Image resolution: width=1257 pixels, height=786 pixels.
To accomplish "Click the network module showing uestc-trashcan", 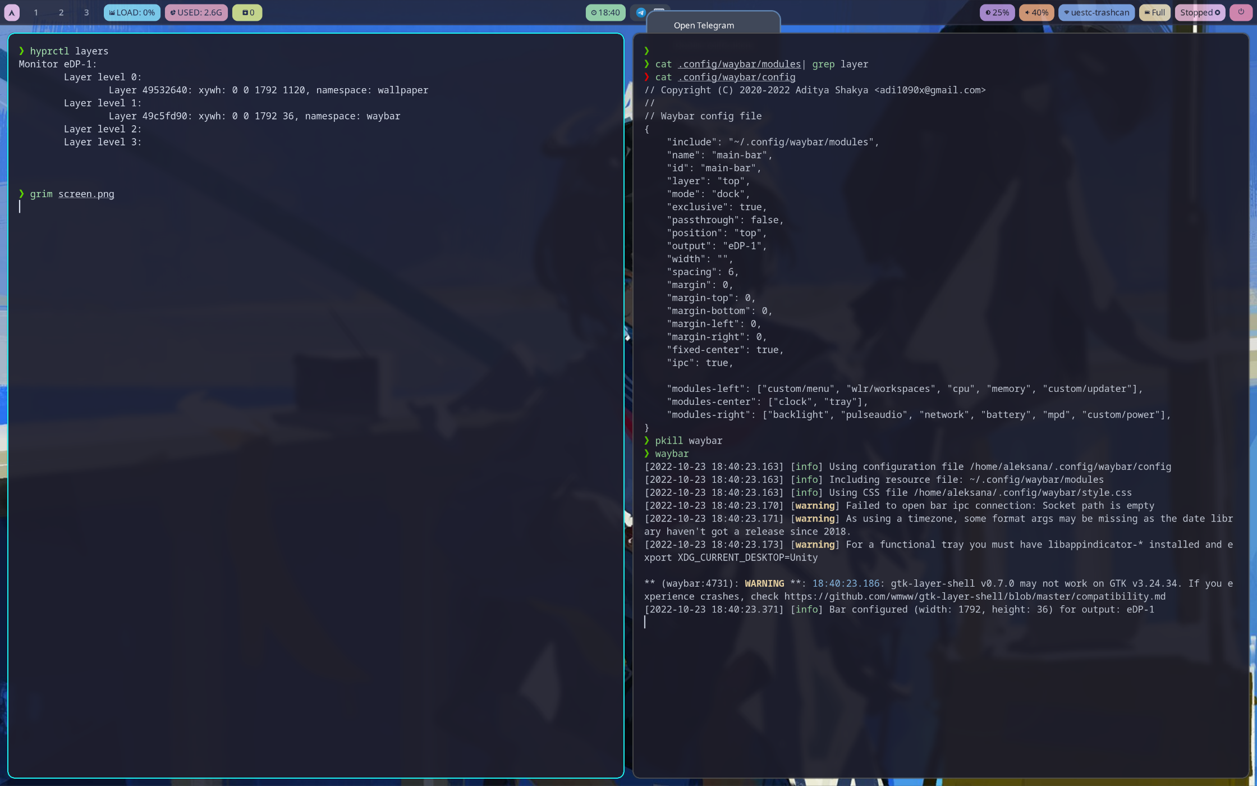I will (x=1095, y=12).
